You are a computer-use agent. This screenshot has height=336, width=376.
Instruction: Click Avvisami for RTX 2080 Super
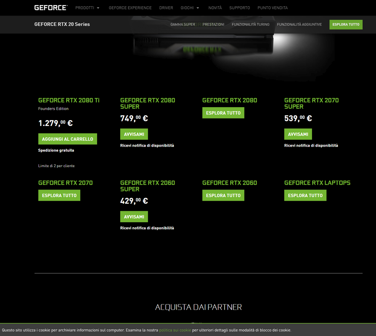(134, 134)
